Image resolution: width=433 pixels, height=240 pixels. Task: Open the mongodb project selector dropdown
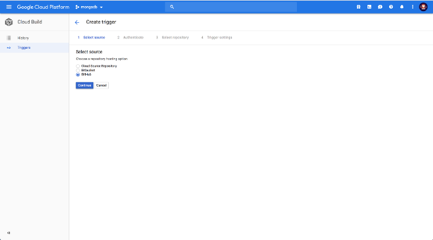[x=89, y=7]
